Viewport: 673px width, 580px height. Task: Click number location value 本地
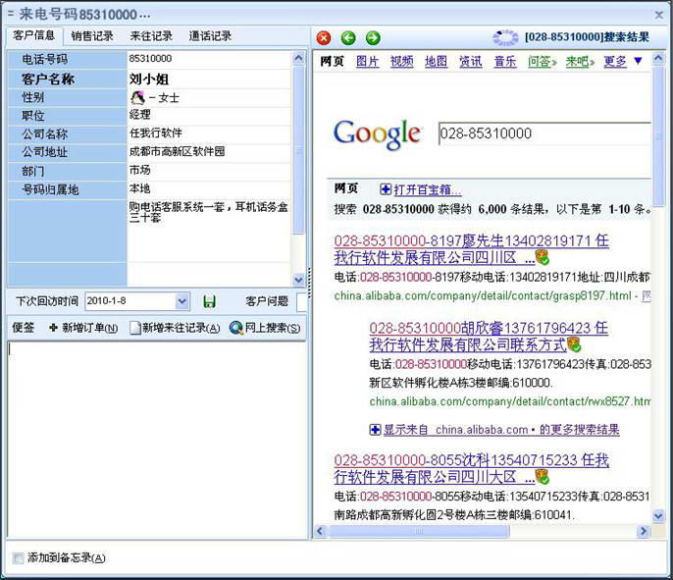click(139, 188)
